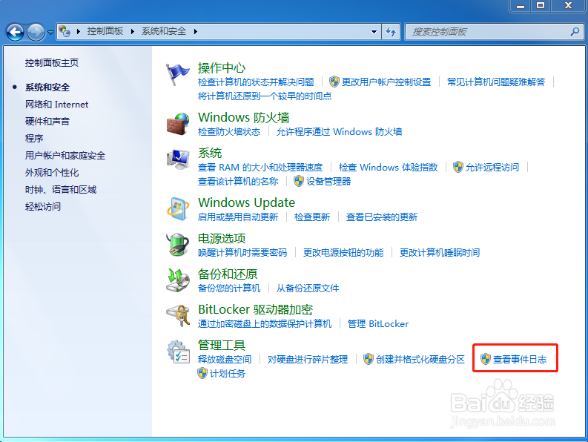Click 检查计算机的状态并解决问题 link
Viewport: 588px width, 442px height.
pyautogui.click(x=256, y=82)
